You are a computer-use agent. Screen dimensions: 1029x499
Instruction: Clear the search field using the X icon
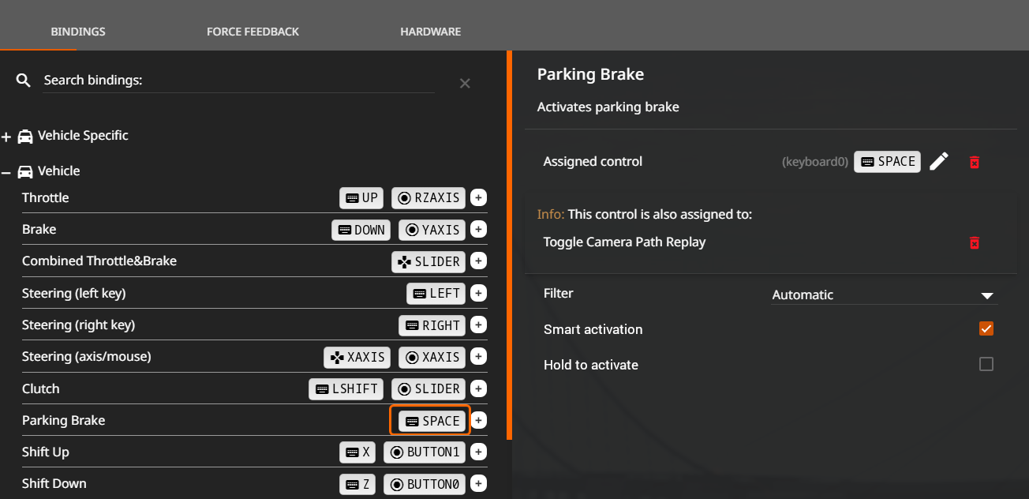pyautogui.click(x=465, y=83)
